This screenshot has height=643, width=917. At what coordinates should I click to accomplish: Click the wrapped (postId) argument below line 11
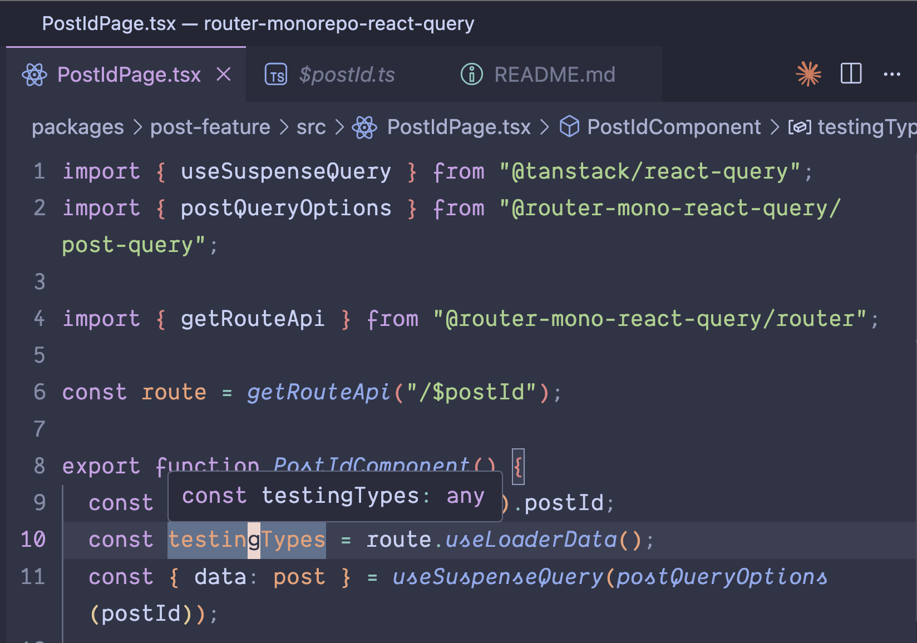click(141, 614)
